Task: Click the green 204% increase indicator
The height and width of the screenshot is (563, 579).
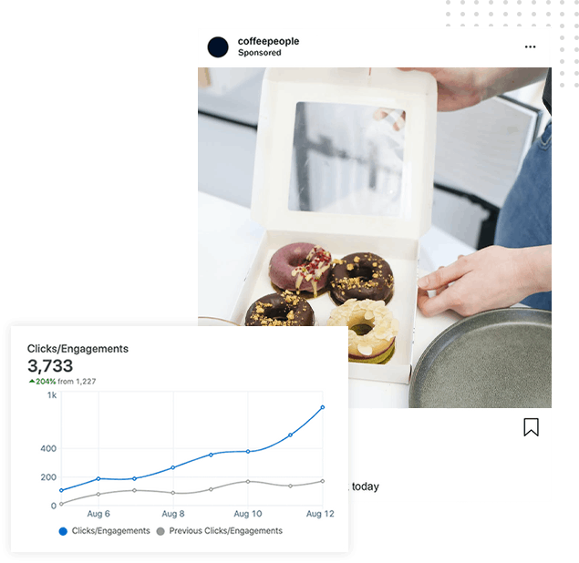Action: 43,382
